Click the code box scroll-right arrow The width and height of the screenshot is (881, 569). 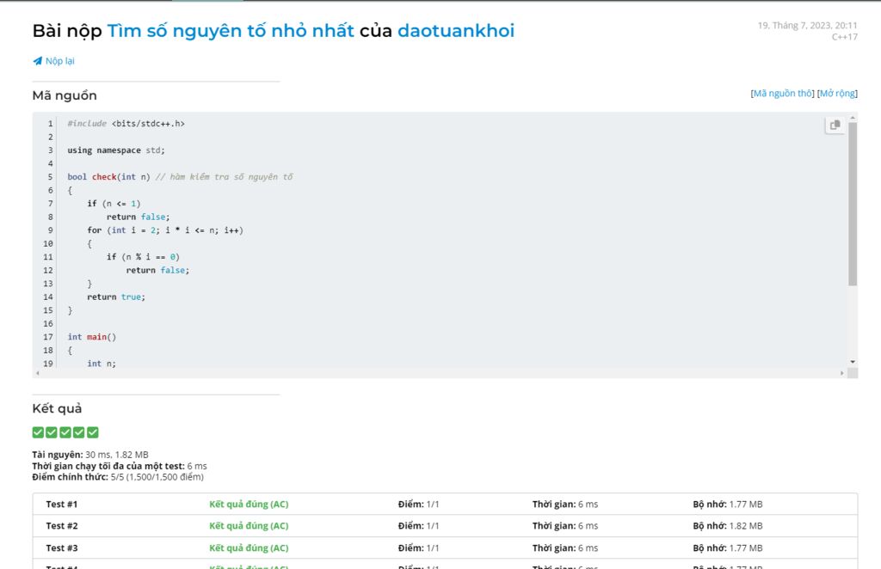pos(841,373)
